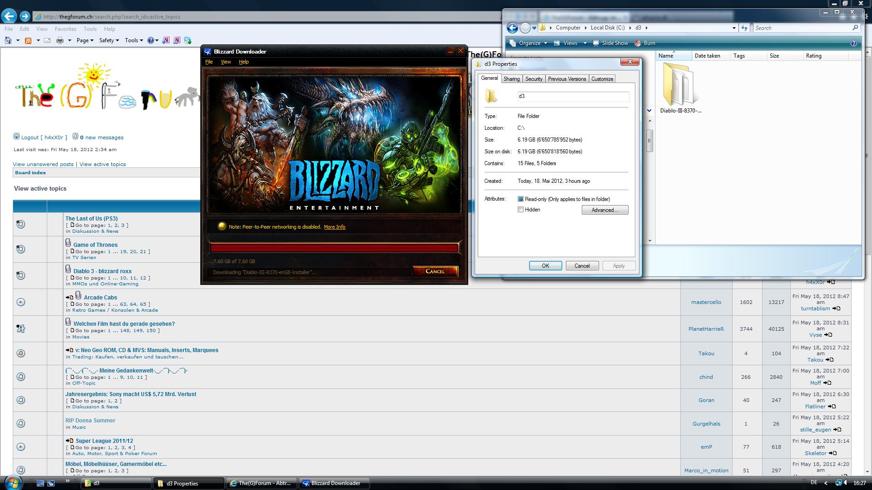Image resolution: width=872 pixels, height=490 pixels.
Task: Click Blizzard Downloader red progress bar
Action: coord(334,247)
